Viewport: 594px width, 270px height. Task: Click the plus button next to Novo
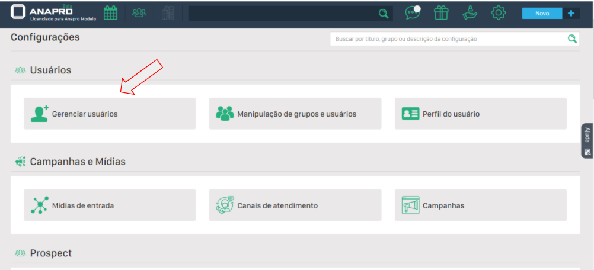click(571, 13)
